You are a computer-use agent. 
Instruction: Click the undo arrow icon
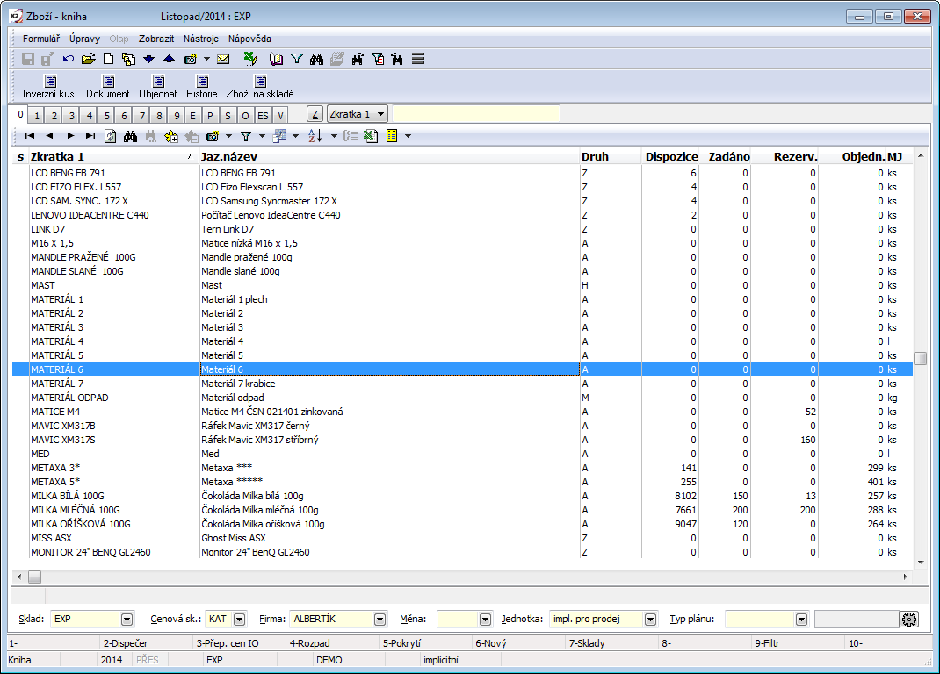(x=69, y=59)
